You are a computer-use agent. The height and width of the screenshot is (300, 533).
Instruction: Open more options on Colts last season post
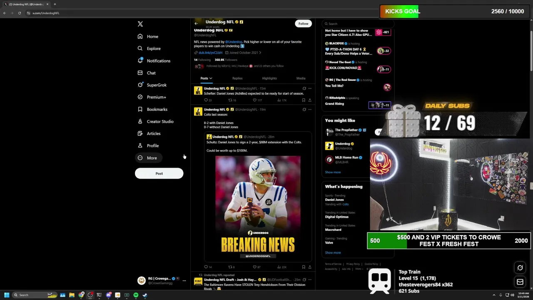click(x=309, y=110)
